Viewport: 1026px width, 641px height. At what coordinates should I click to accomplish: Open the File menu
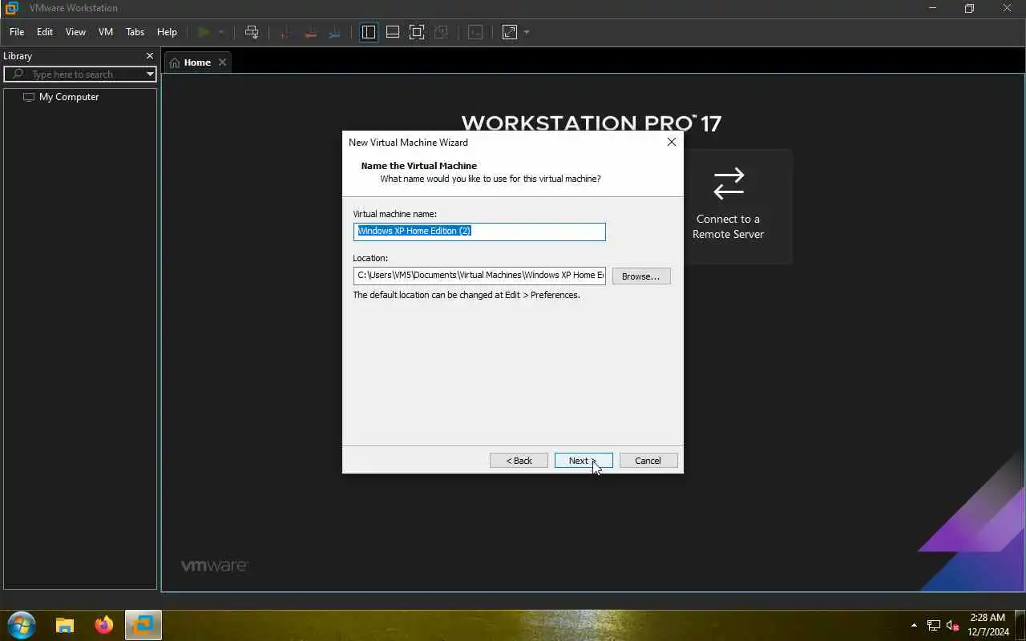[x=17, y=32]
